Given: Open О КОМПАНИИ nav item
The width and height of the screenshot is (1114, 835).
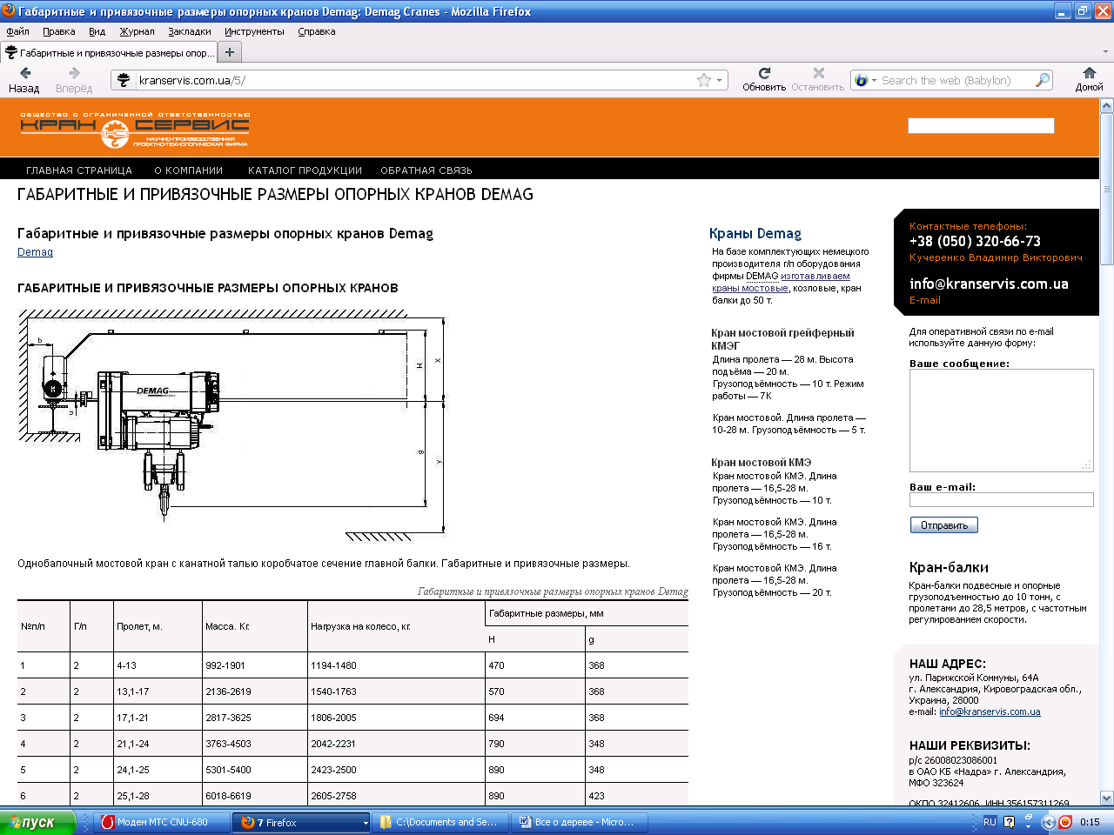Looking at the screenshot, I should click(x=189, y=170).
